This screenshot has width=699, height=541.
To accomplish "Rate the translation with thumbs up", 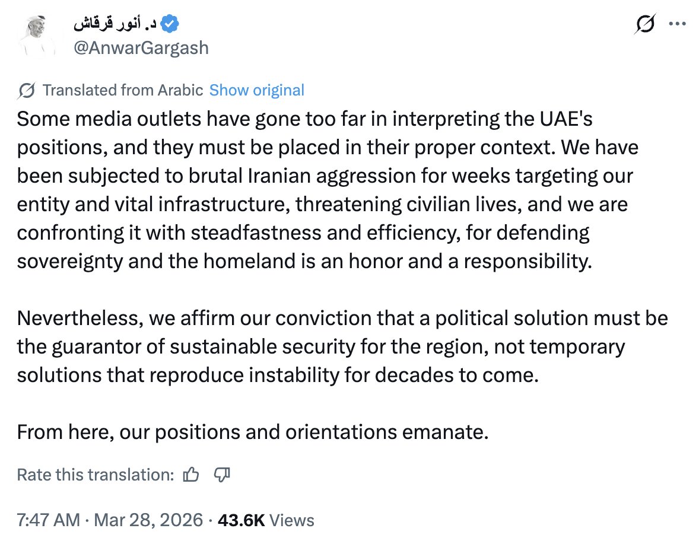I will click(x=191, y=475).
